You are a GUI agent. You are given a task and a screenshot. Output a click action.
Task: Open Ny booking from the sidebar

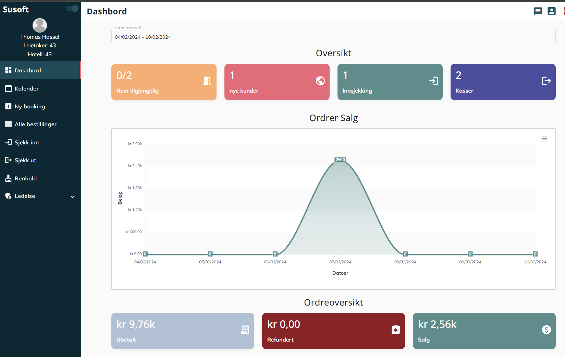29,106
